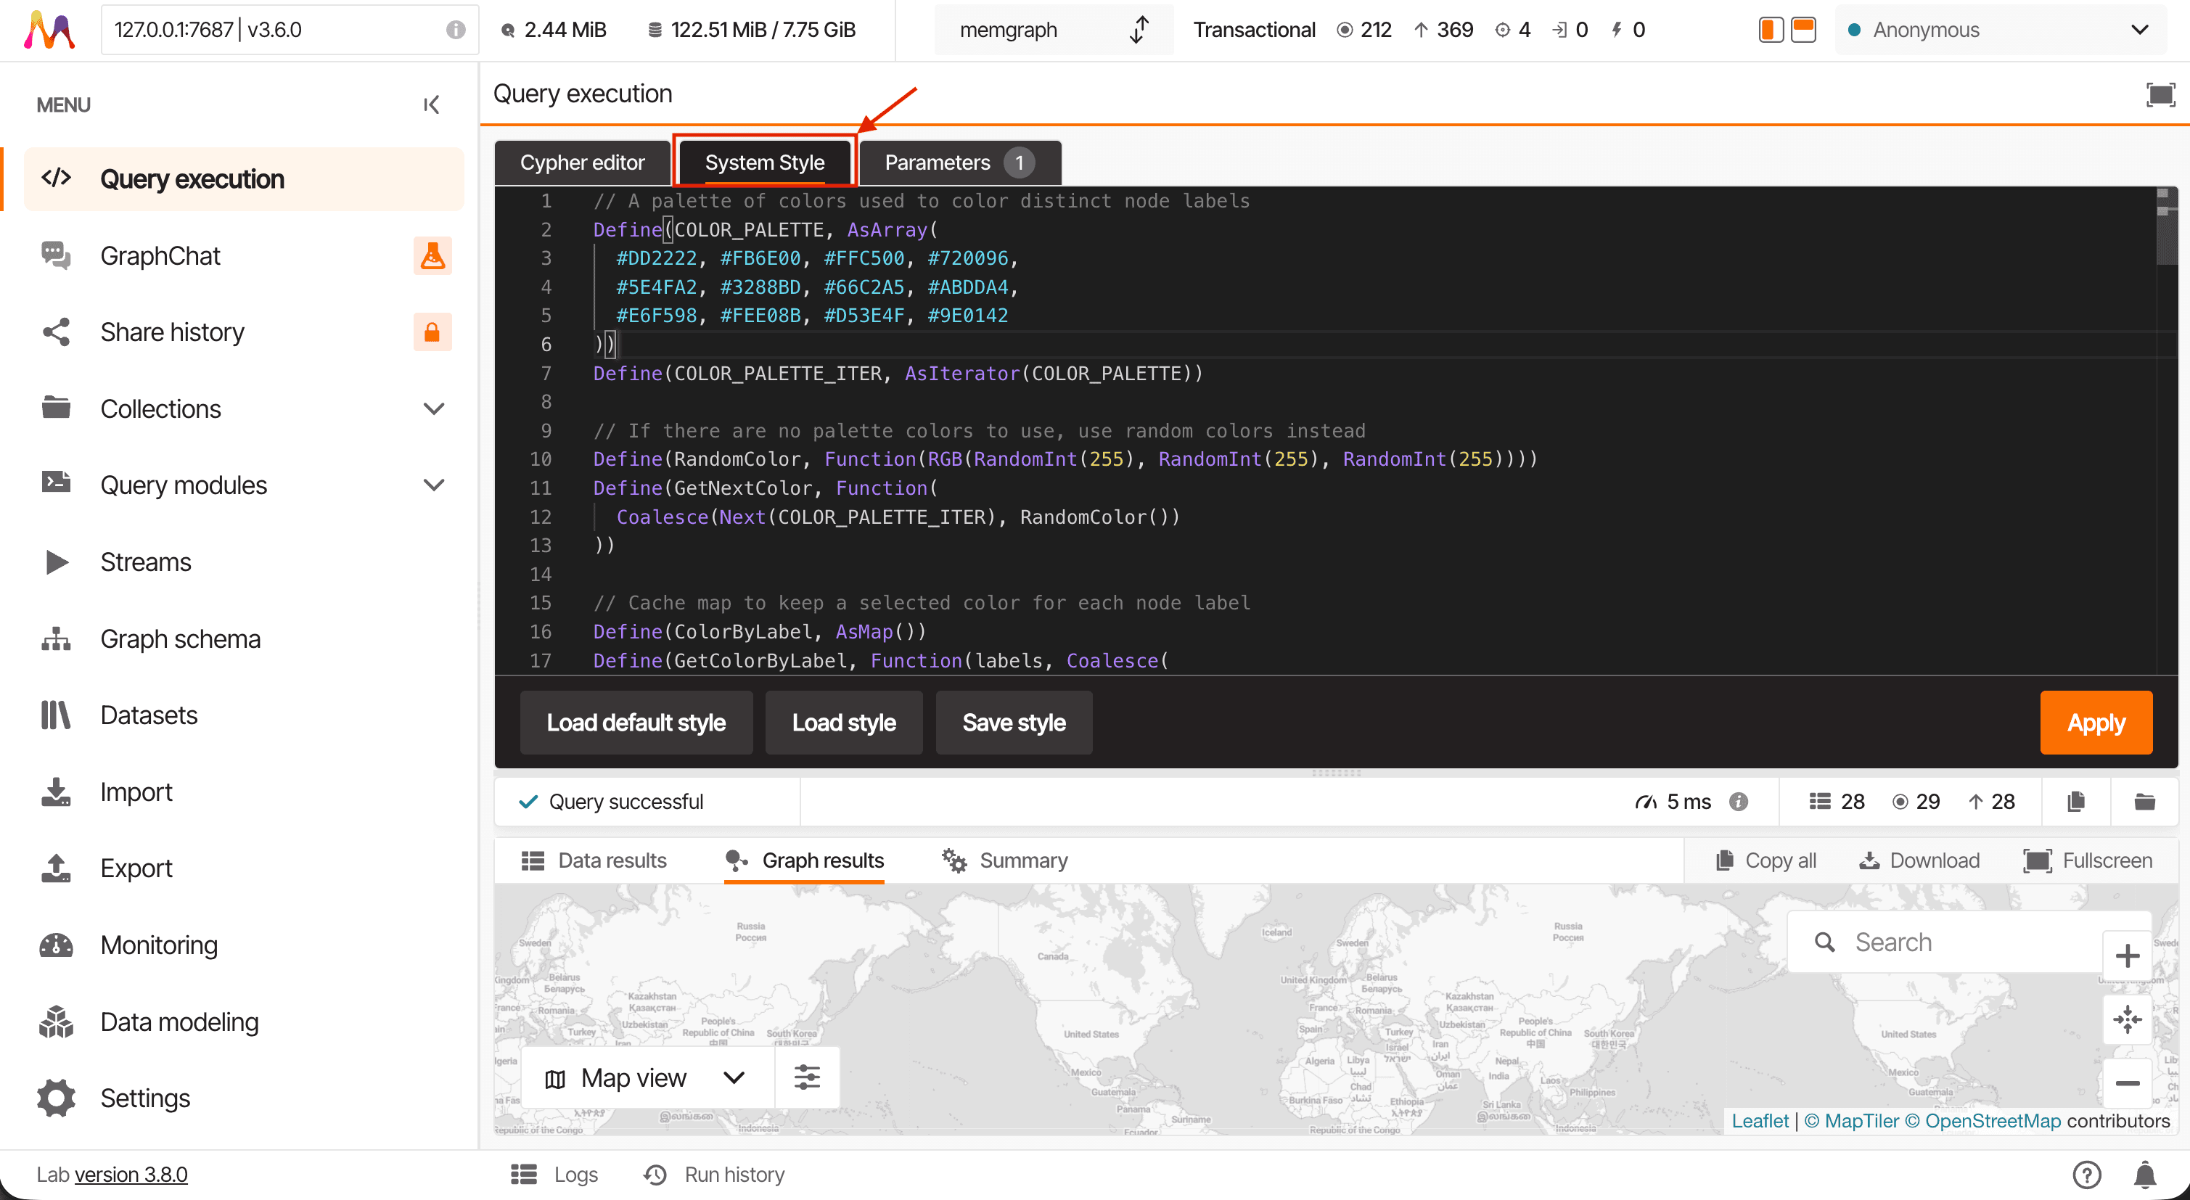
Task: Open map view settings sliders icon
Action: [x=806, y=1077]
